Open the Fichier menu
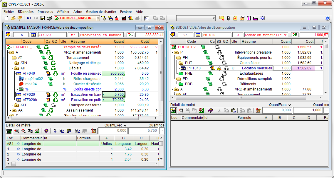This screenshot has height=178, width=334. tap(9, 12)
